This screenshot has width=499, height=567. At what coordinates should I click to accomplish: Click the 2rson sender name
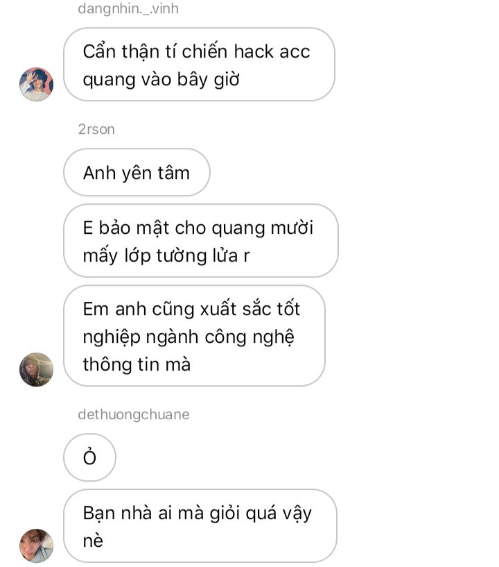pos(96,130)
